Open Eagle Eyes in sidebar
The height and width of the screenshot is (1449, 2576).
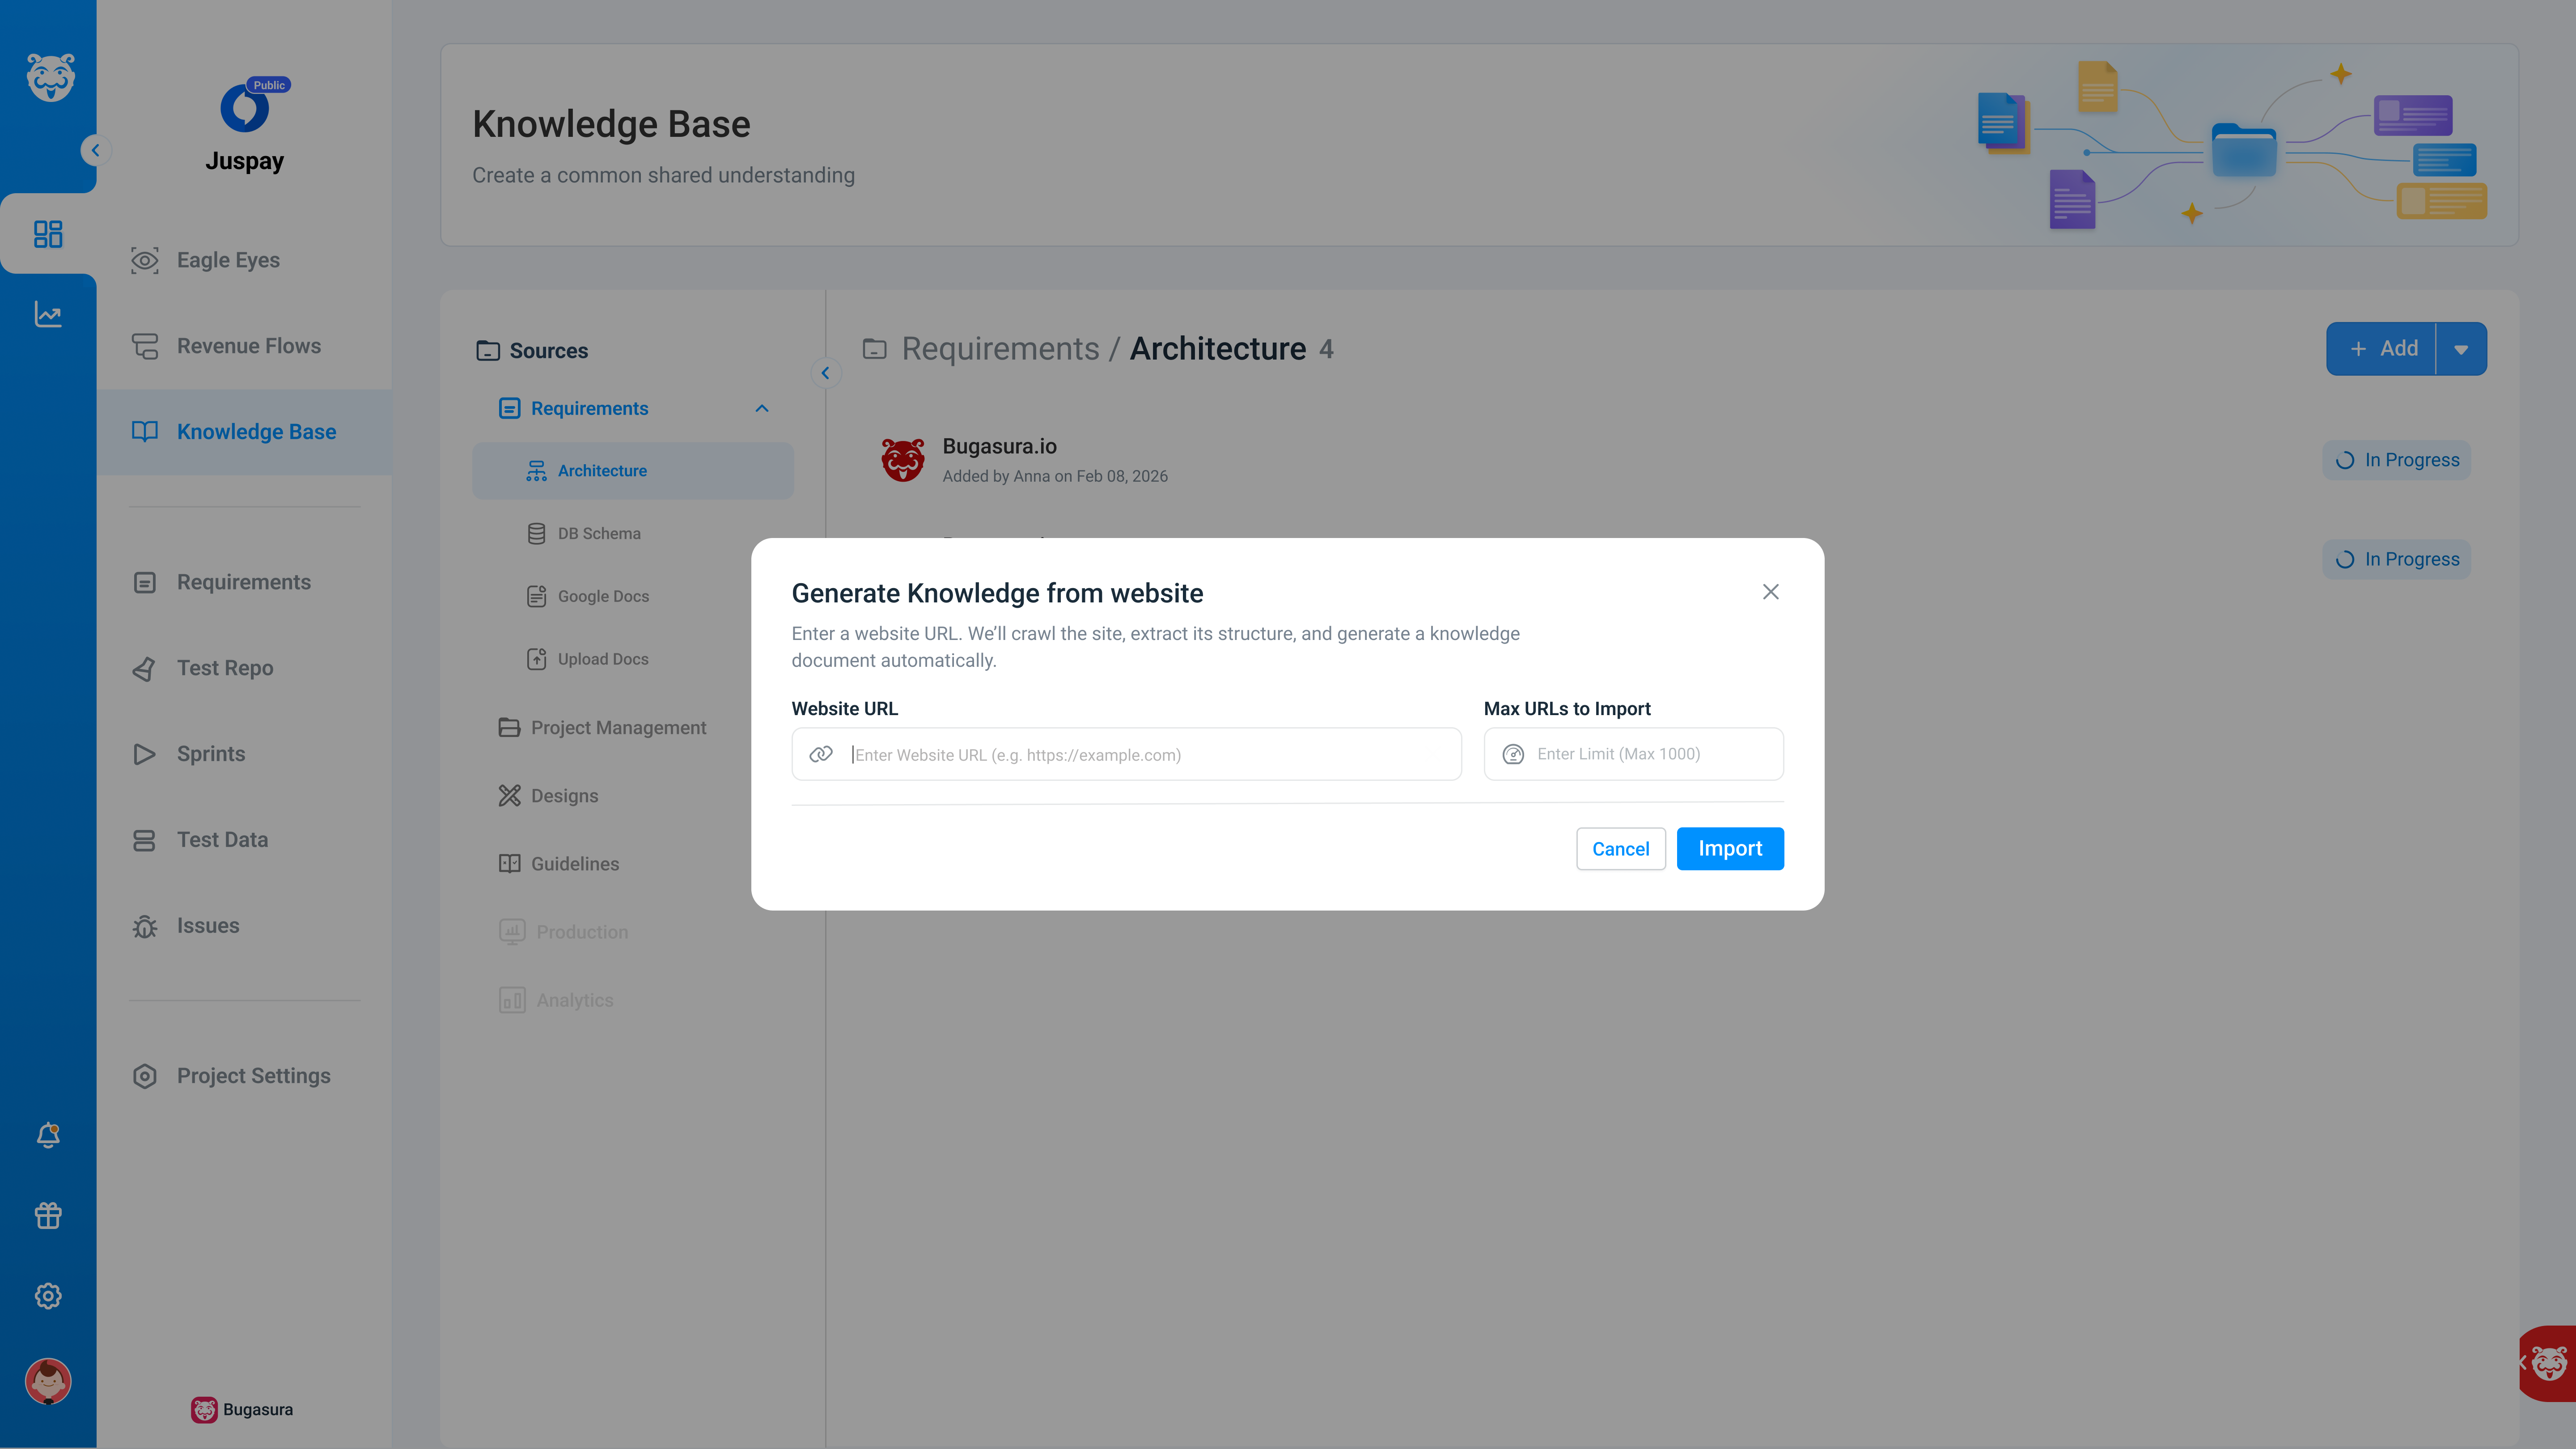(228, 260)
